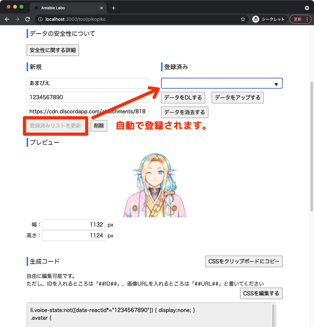Reload the page with the refresh icon
Viewport: 314px width, 327px height.
coord(28,19)
